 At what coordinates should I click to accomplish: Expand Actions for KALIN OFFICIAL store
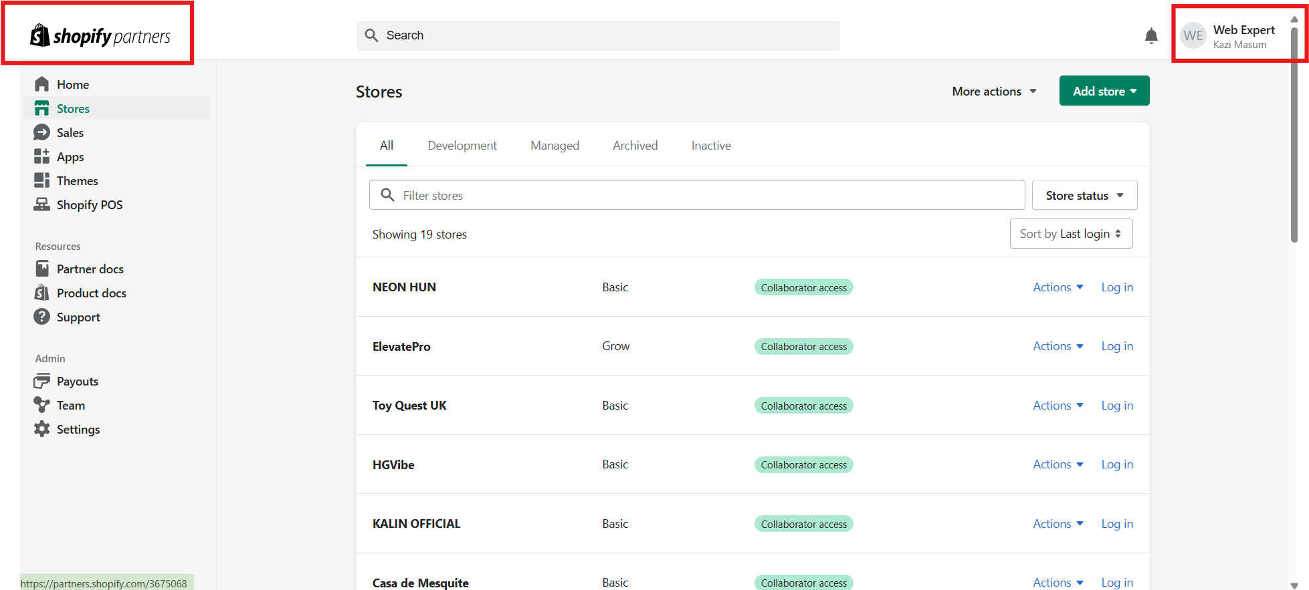coord(1058,523)
